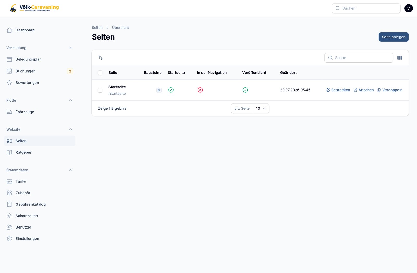Select Ratgeber menu item
The height and width of the screenshot is (273, 417).
click(40, 152)
